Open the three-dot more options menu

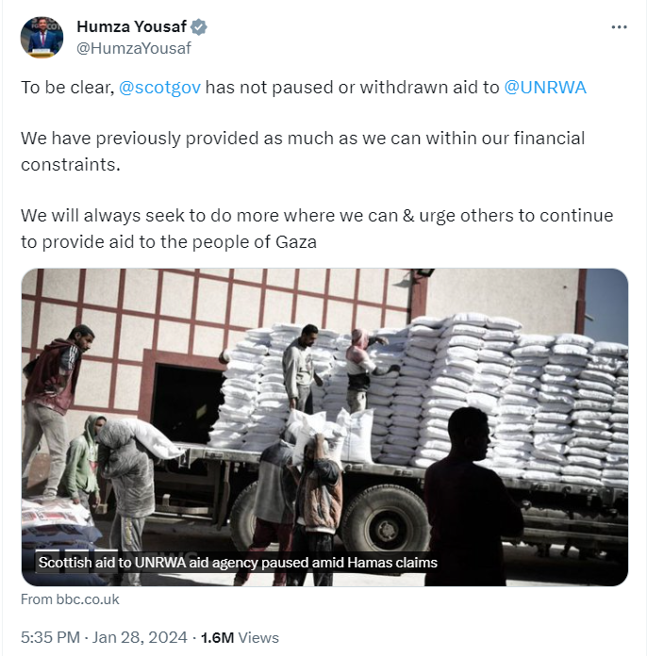619,27
